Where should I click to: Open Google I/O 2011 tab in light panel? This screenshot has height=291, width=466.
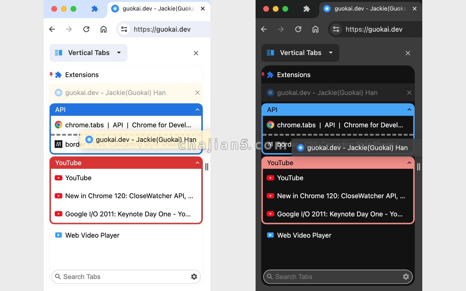pos(126,214)
